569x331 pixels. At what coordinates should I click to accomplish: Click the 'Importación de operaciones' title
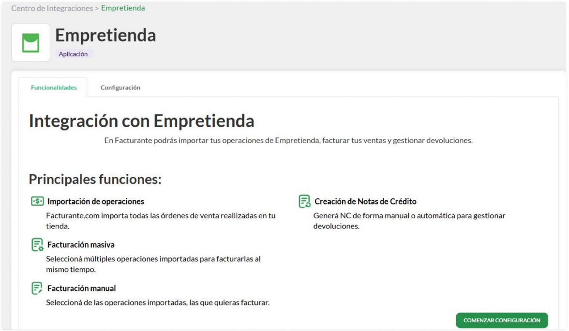point(95,201)
